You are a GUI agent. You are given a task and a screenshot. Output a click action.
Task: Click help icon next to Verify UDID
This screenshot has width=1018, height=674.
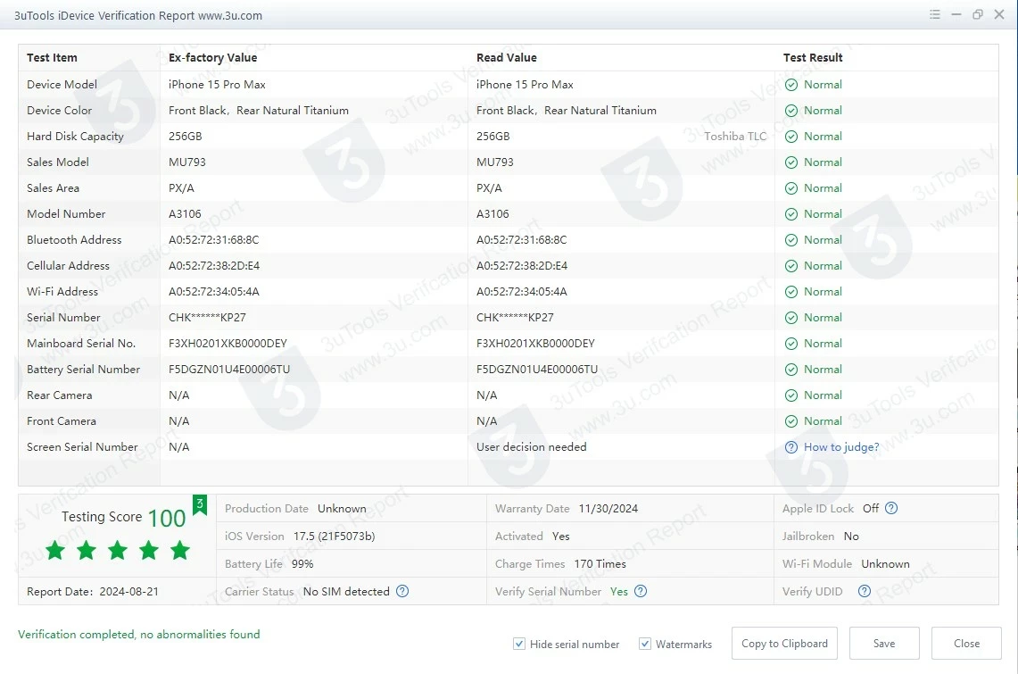coord(865,592)
